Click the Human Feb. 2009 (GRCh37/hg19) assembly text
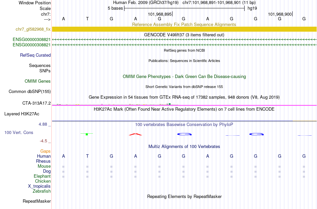The image size is (317, 209). (x=146, y=3)
